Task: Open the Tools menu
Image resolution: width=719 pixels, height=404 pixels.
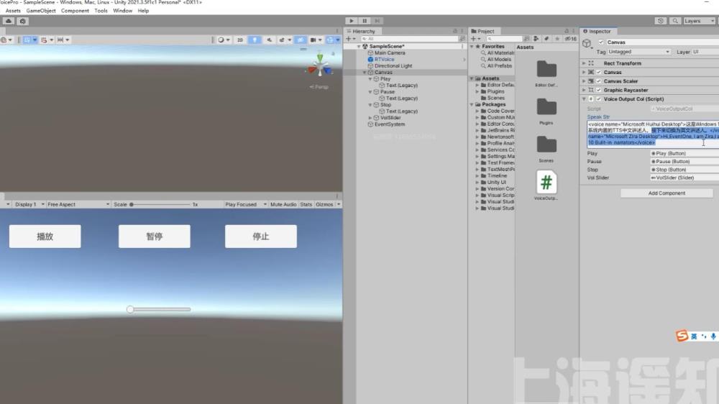Action: coord(101,11)
